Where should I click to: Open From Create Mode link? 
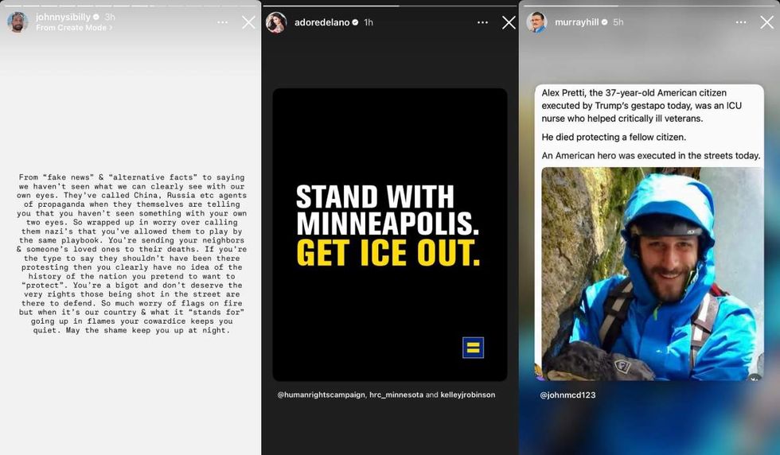[x=74, y=28]
